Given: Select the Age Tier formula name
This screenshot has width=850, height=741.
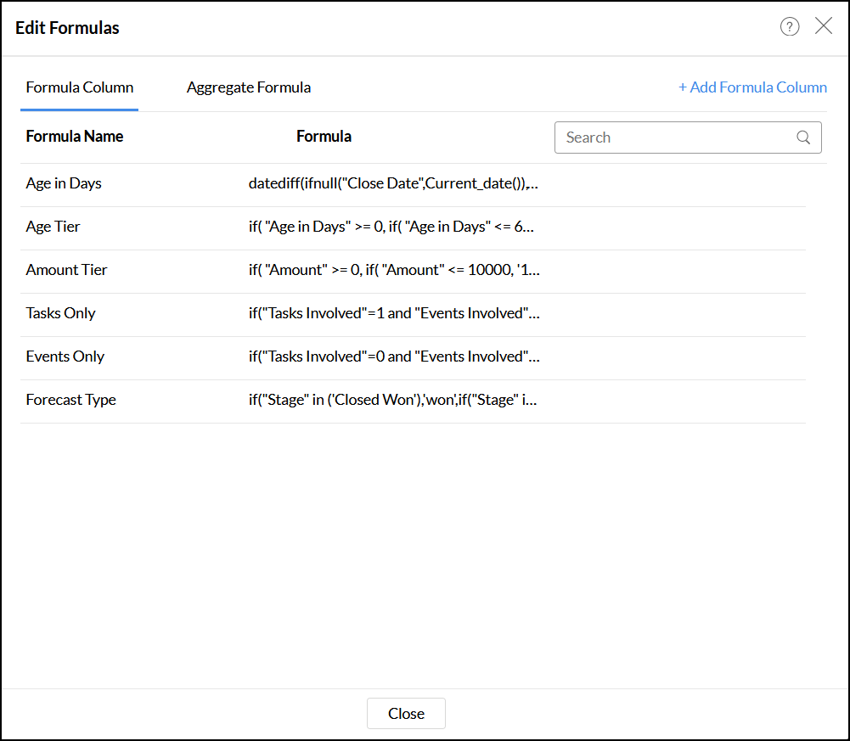Looking at the screenshot, I should click(x=53, y=227).
